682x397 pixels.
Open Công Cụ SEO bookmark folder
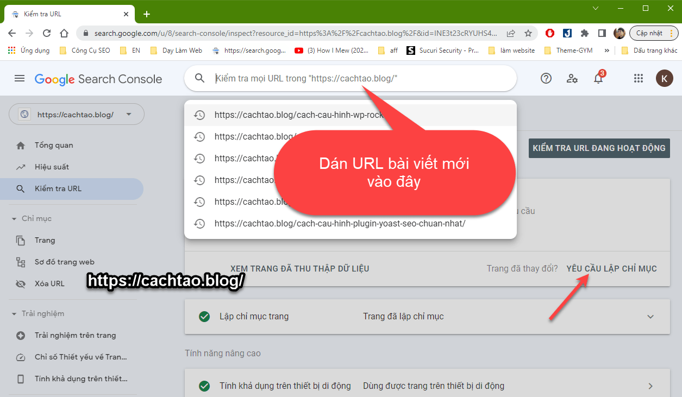[x=86, y=51]
